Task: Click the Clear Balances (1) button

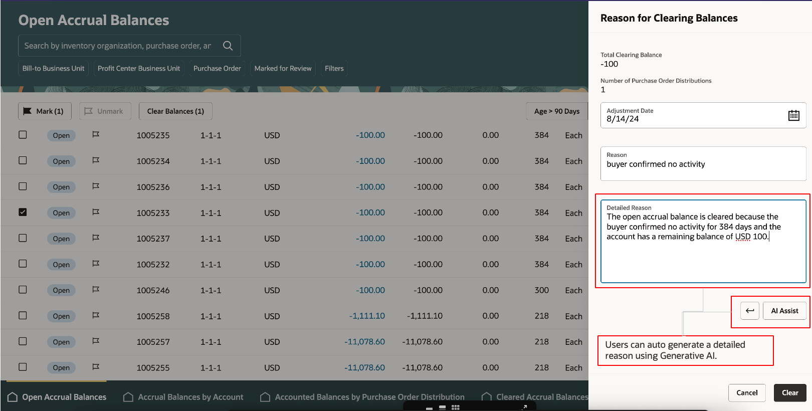Action: [175, 111]
